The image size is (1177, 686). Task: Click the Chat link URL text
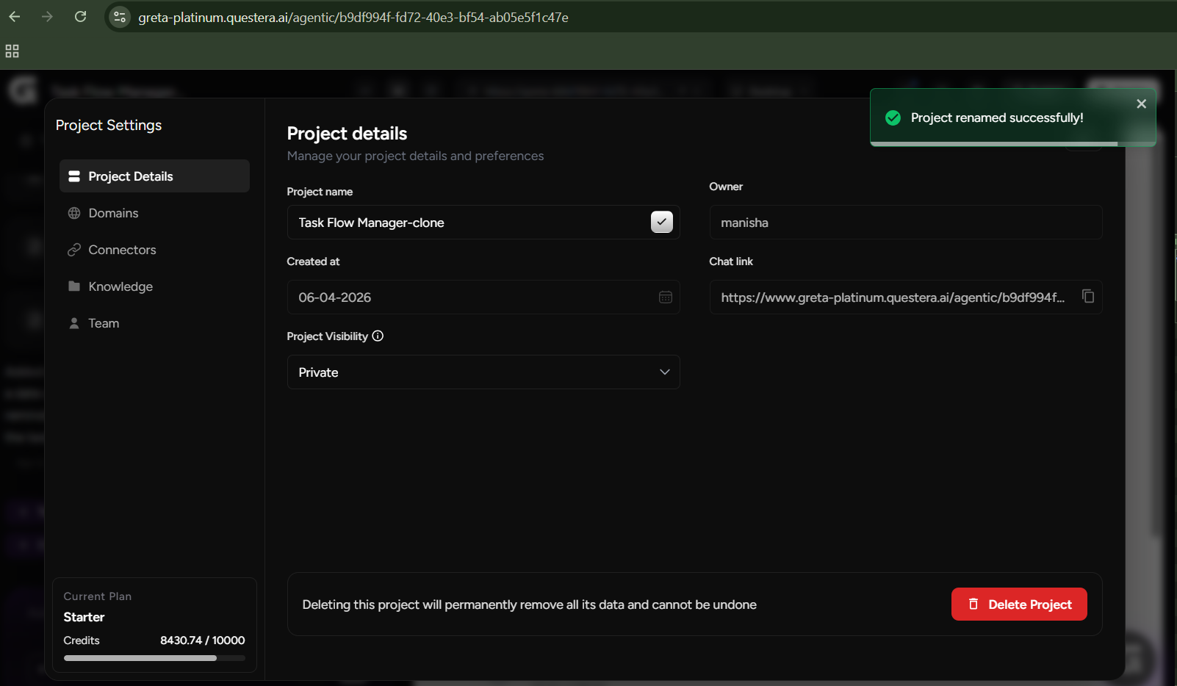coord(893,297)
